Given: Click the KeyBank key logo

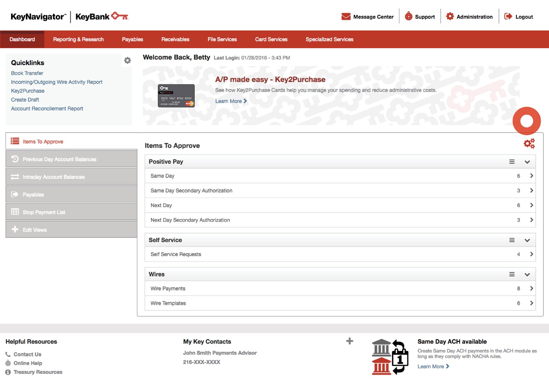Looking at the screenshot, I should click(120, 16).
